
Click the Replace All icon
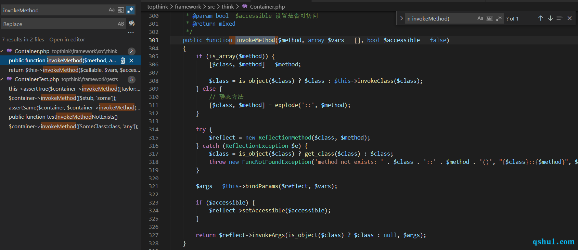(x=131, y=24)
